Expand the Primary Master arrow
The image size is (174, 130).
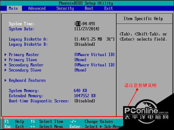[x=5, y=55]
